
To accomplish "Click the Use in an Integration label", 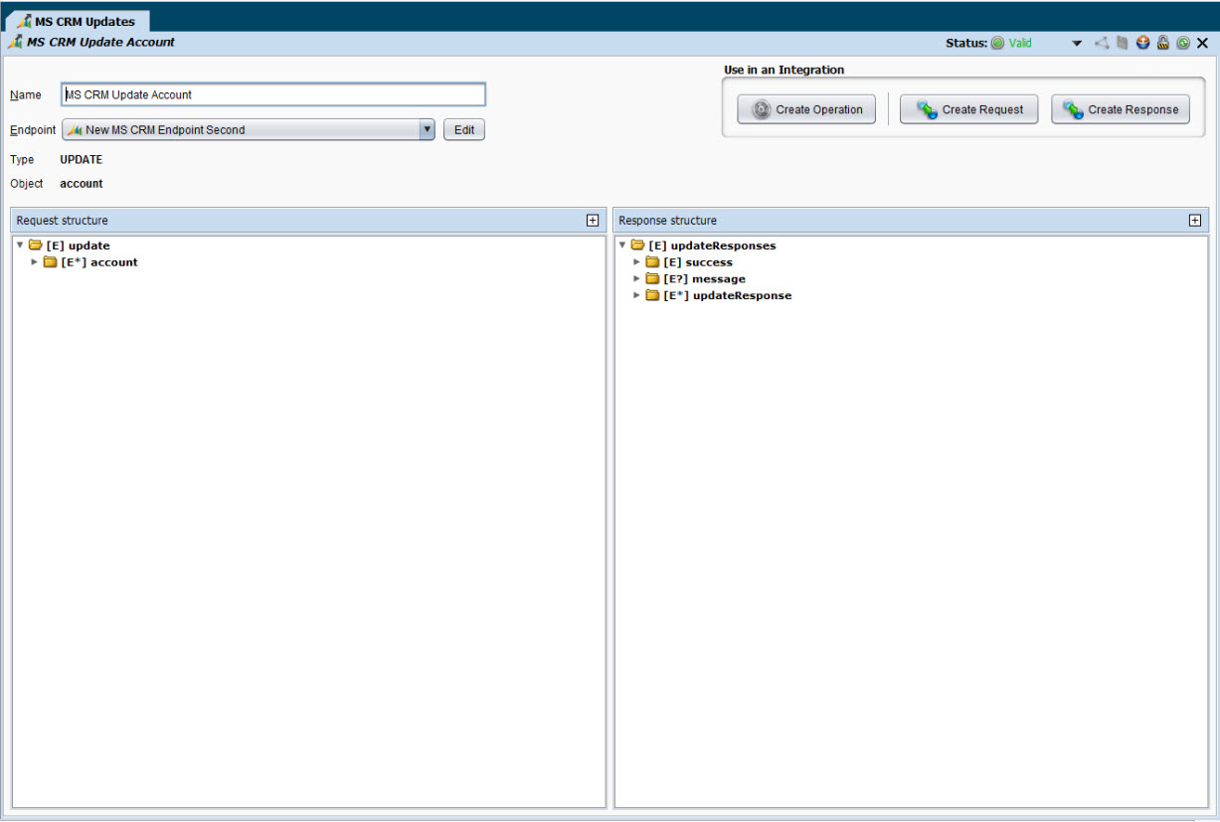I will click(784, 71).
